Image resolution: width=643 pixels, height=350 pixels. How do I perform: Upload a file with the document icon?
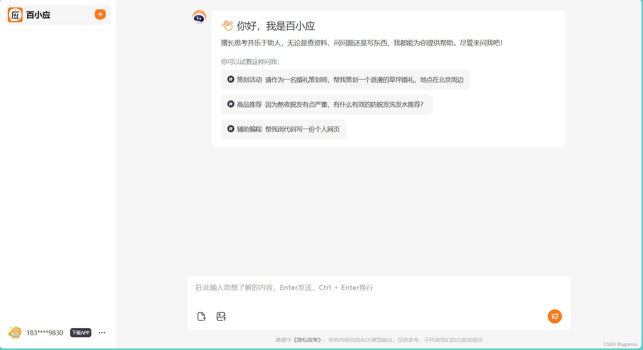click(x=201, y=316)
